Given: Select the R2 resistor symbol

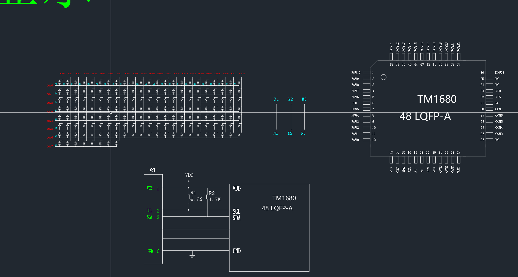Looking at the screenshot, I should click(x=207, y=197).
